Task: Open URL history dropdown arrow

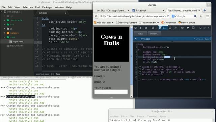Action: coord(165,16)
